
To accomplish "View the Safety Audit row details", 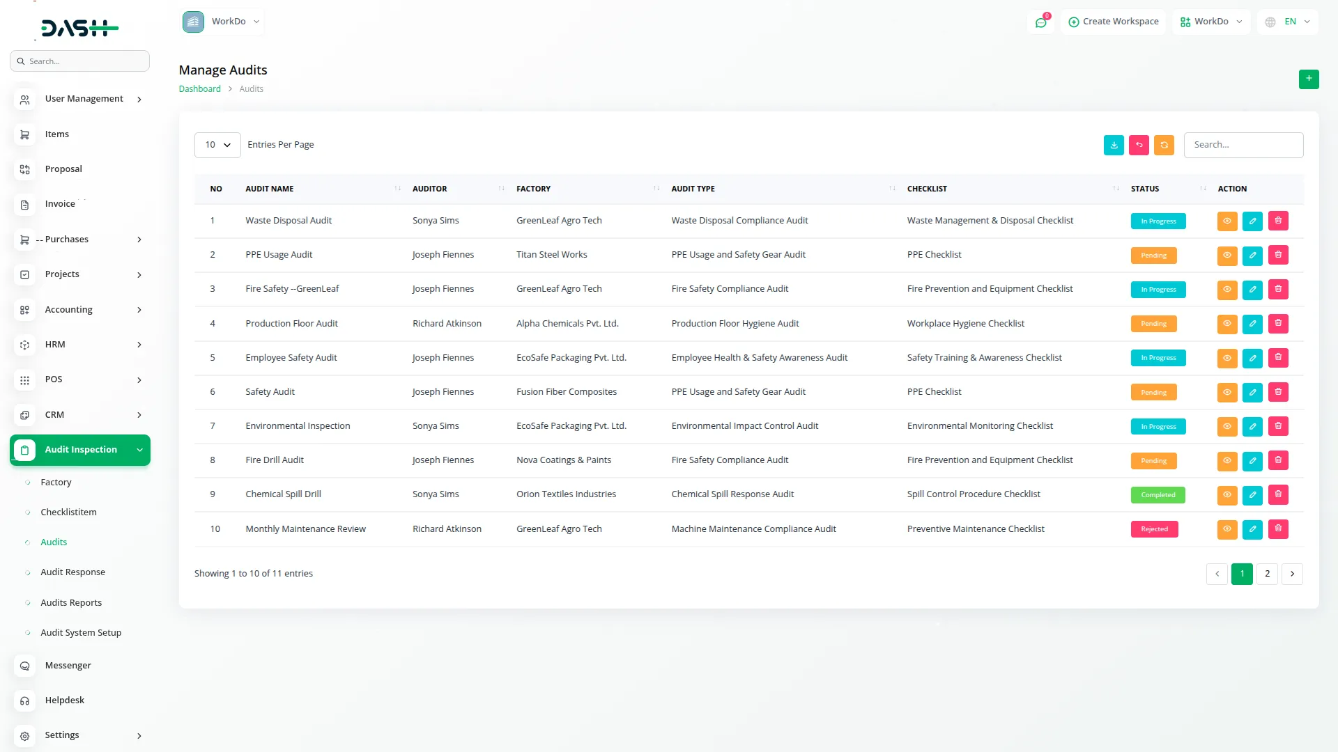I will coord(1227,392).
